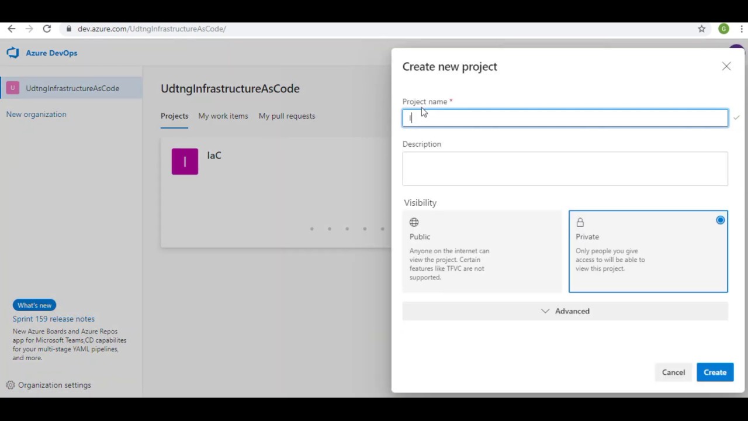Click the Create button
The height and width of the screenshot is (421, 748).
pyautogui.click(x=715, y=372)
